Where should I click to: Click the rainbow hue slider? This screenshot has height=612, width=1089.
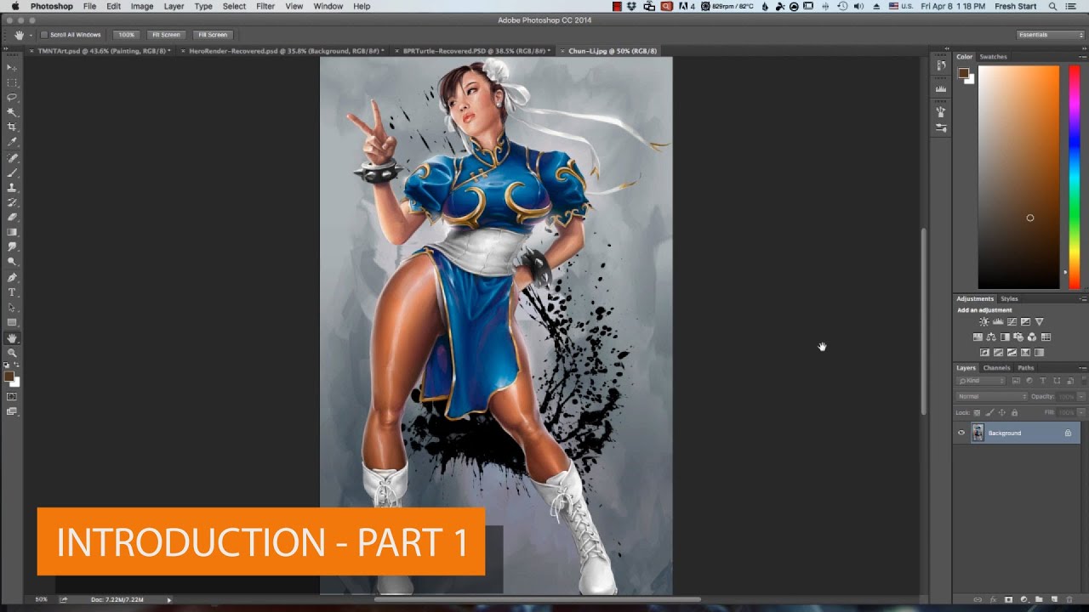click(x=1075, y=177)
